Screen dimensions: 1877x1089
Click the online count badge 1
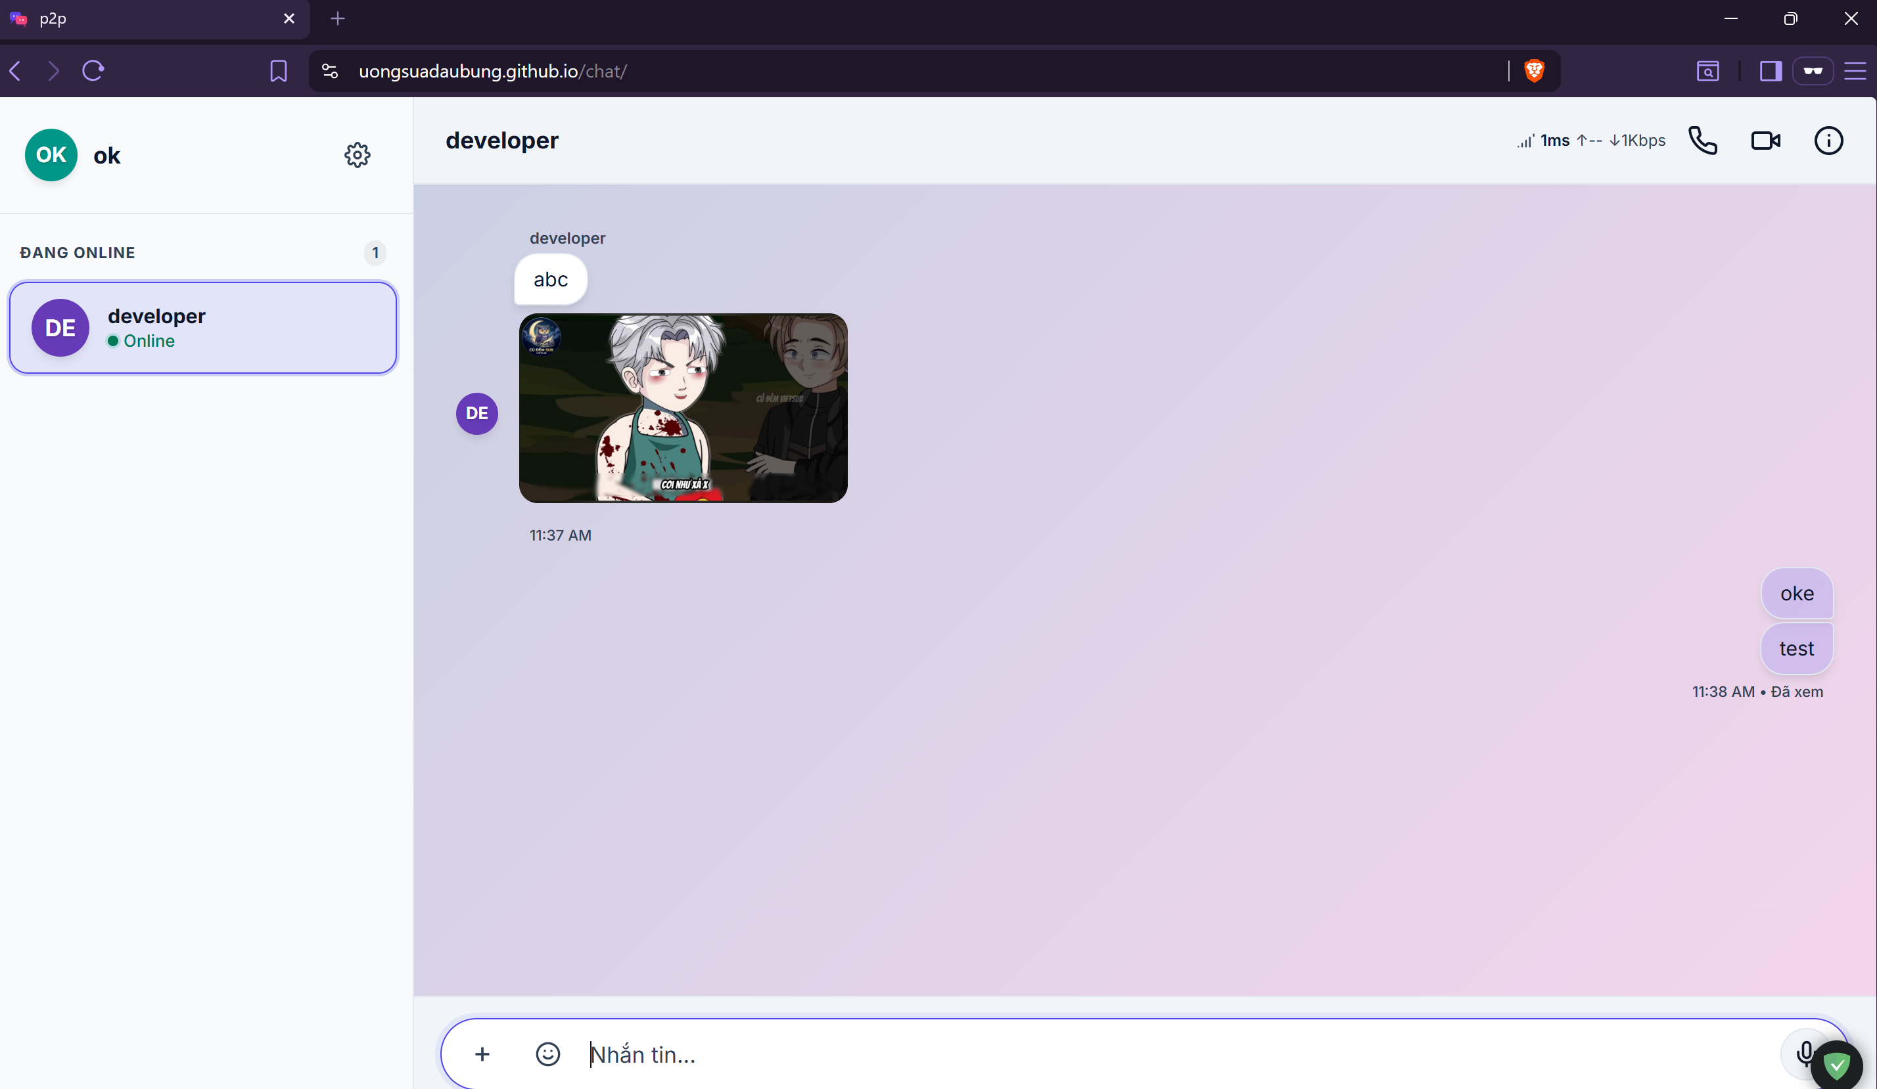coord(375,253)
